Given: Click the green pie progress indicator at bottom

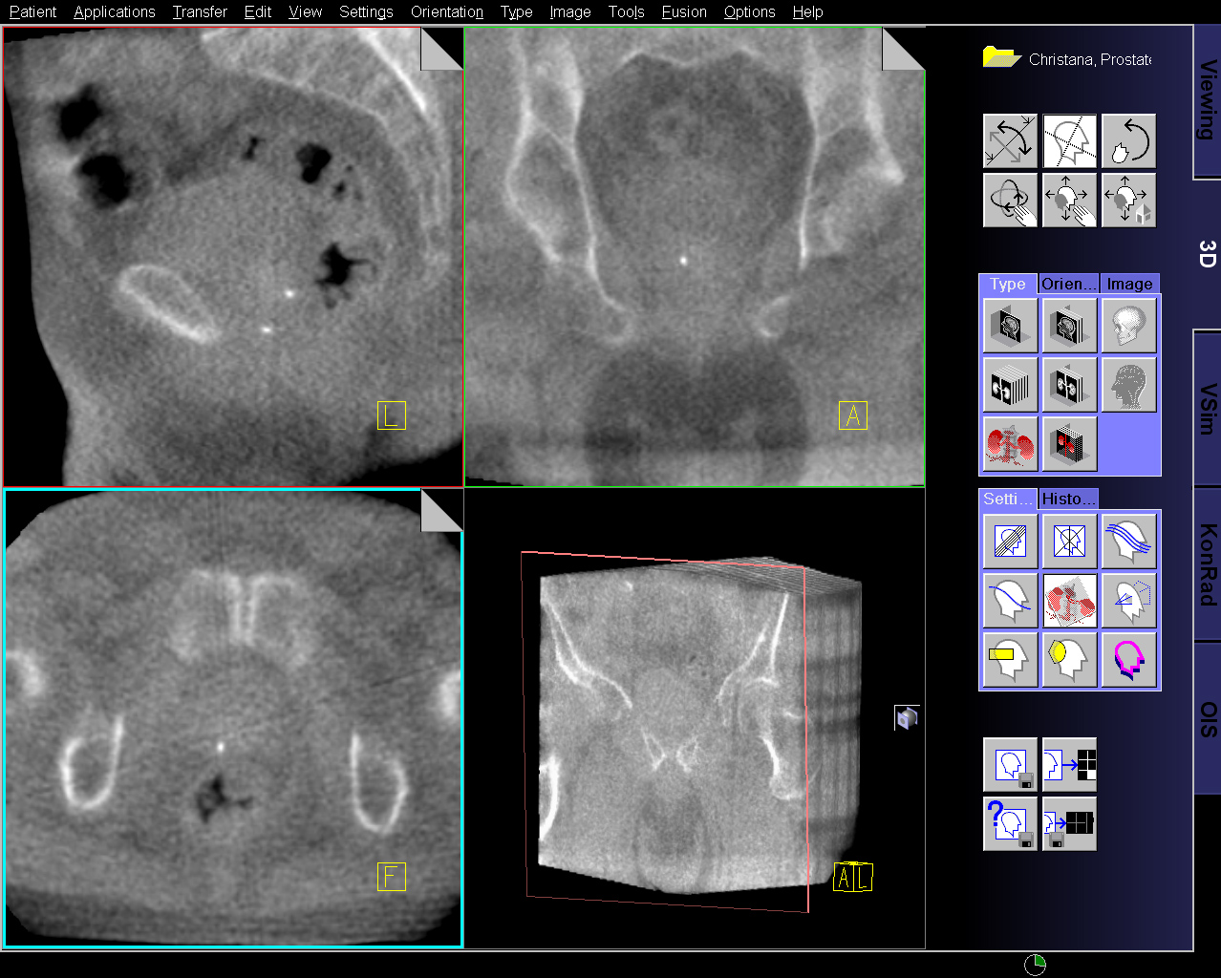Looking at the screenshot, I should [x=1036, y=964].
